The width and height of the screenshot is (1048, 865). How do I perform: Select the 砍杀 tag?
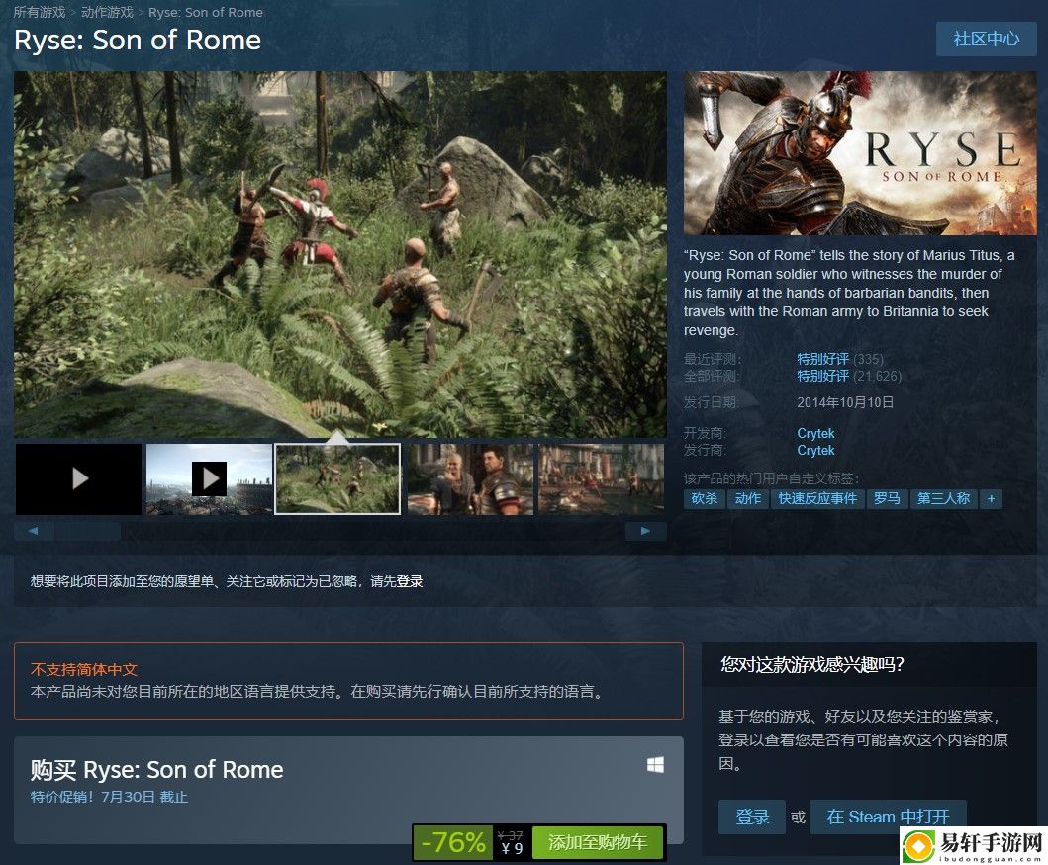(x=704, y=498)
